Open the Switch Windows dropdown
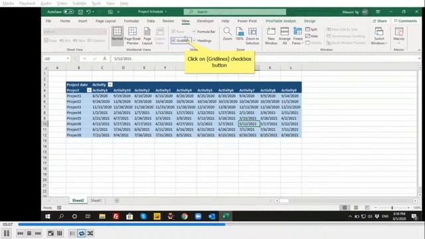The height and width of the screenshot is (239, 425). tap(379, 36)
